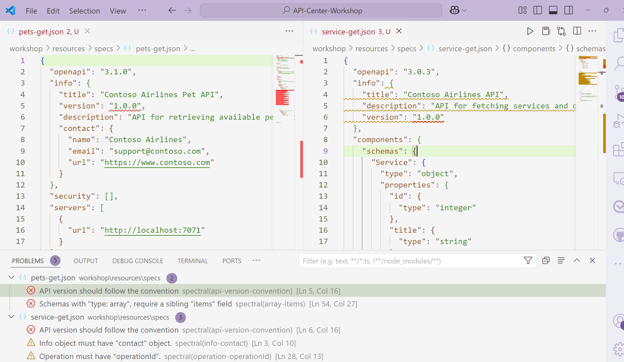Open the File menu

coord(31,11)
